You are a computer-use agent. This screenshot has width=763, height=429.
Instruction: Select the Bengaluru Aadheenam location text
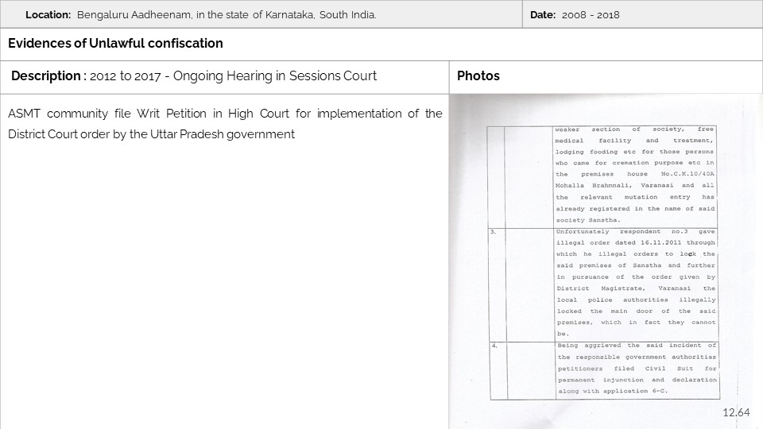pos(227,15)
